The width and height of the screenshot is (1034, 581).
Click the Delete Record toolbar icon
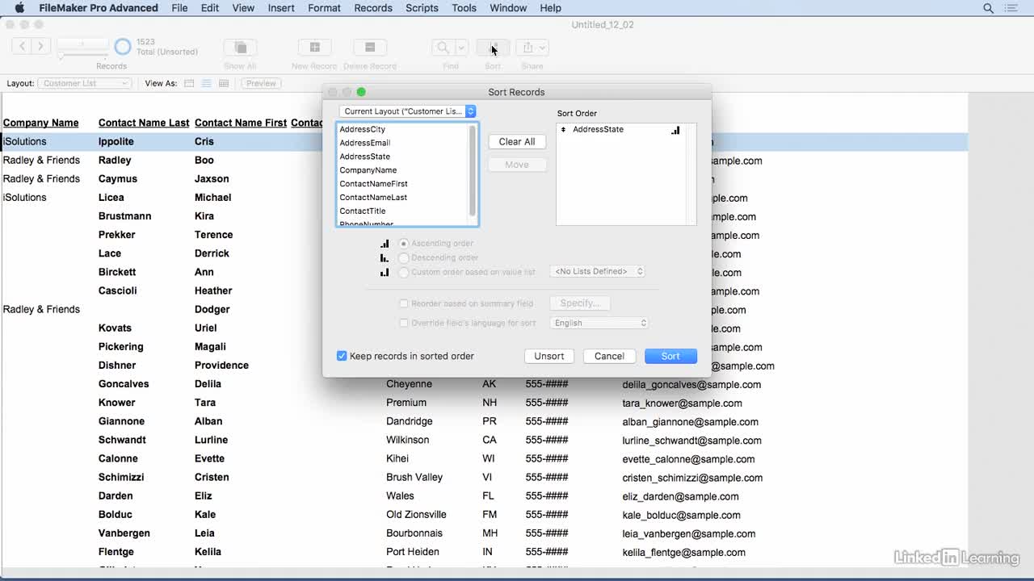[x=369, y=48]
